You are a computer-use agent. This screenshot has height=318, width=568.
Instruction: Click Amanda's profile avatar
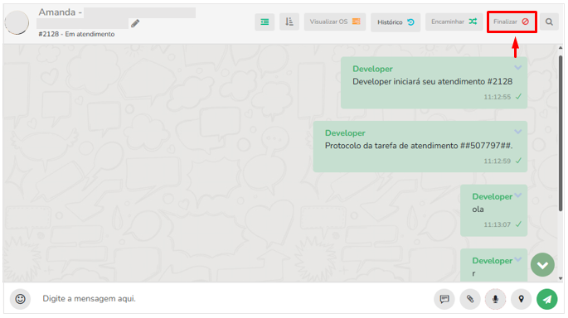point(17,22)
